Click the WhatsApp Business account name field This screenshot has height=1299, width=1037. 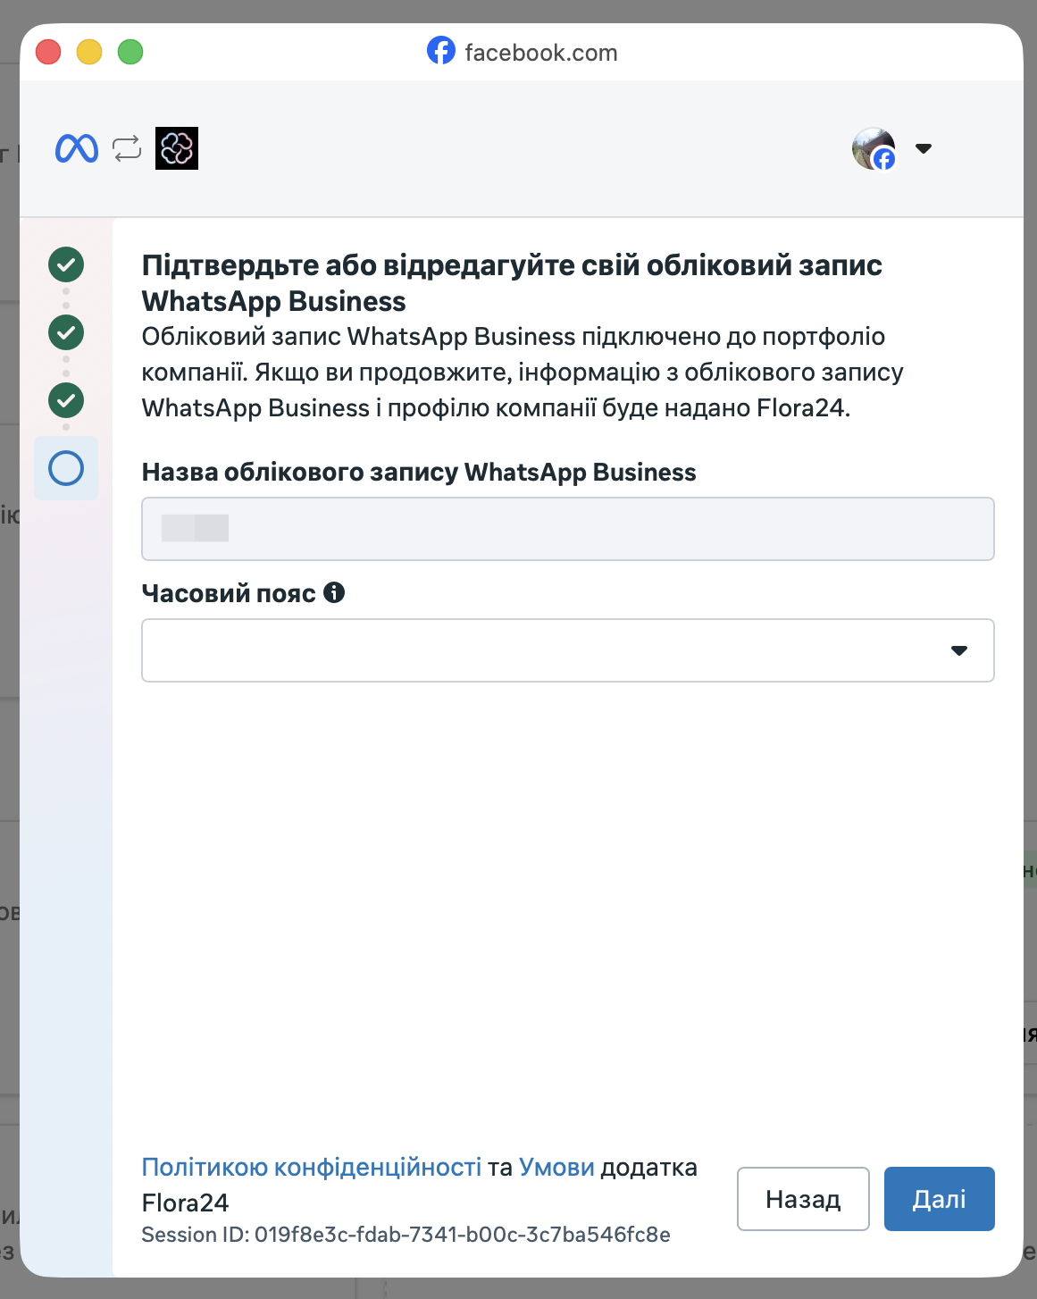point(568,529)
